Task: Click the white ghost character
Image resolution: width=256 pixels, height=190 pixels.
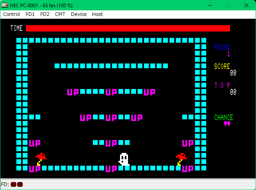Action: coord(124,159)
